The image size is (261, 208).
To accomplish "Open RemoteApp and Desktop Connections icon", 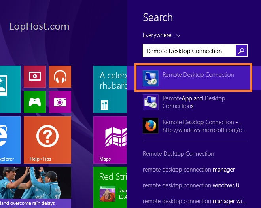I will [151, 102].
